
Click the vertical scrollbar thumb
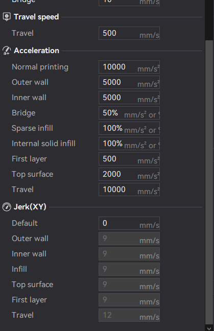tap(209, 181)
